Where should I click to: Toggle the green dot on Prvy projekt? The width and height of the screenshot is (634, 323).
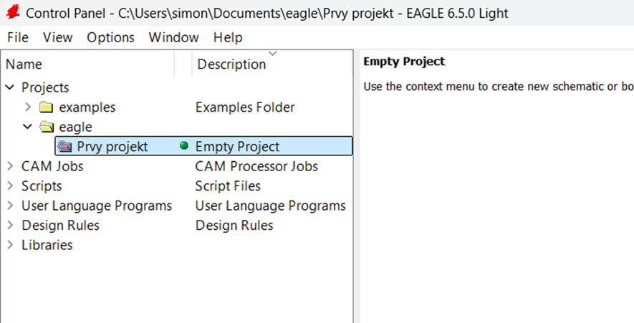pos(183,146)
